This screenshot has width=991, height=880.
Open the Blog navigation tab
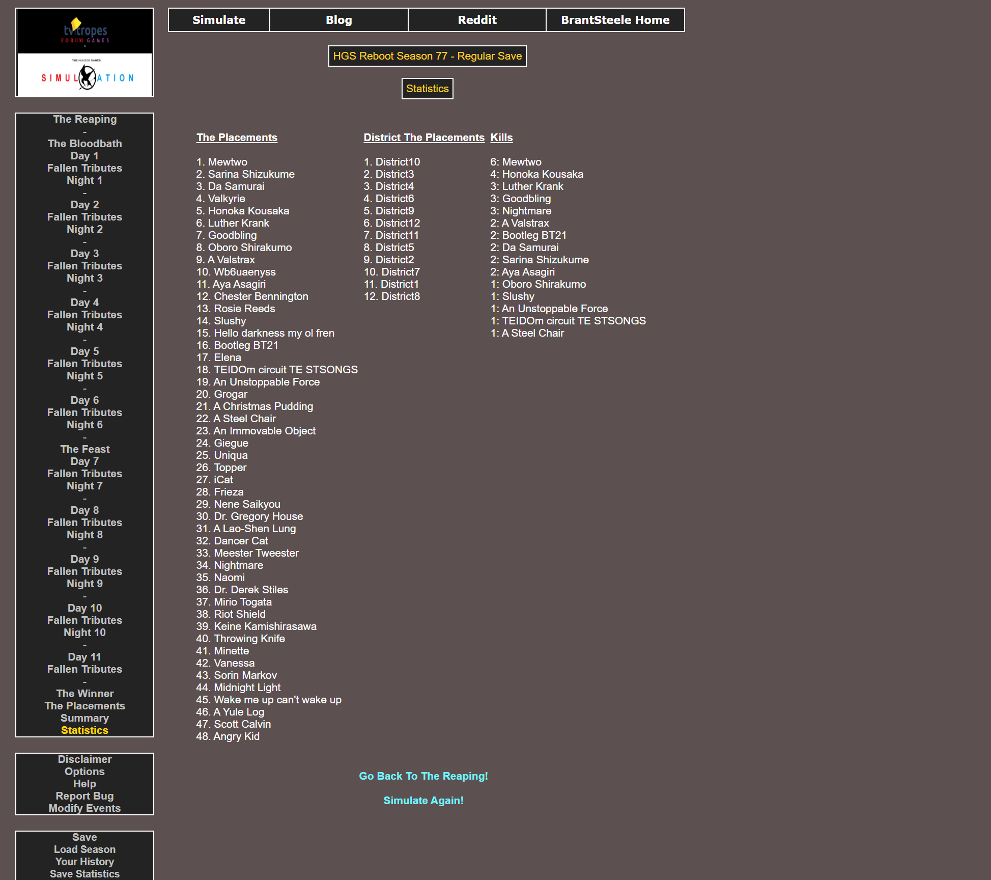(338, 20)
